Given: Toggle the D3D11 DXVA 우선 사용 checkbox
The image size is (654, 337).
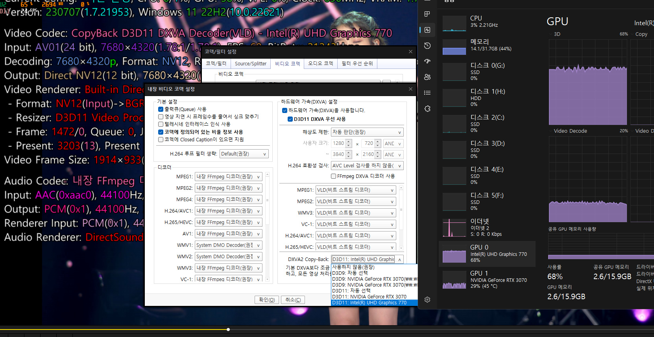Looking at the screenshot, I should click(x=290, y=119).
